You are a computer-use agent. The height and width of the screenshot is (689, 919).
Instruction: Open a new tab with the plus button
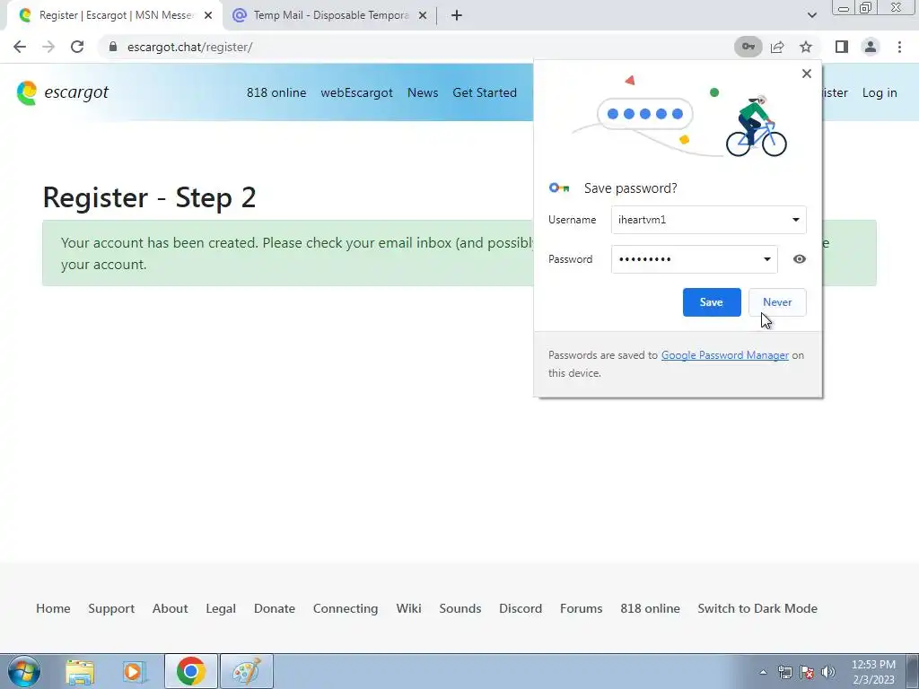(x=457, y=15)
